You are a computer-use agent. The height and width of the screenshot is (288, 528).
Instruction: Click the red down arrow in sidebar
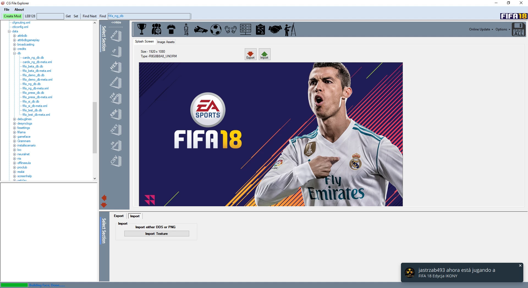pyautogui.click(x=104, y=205)
